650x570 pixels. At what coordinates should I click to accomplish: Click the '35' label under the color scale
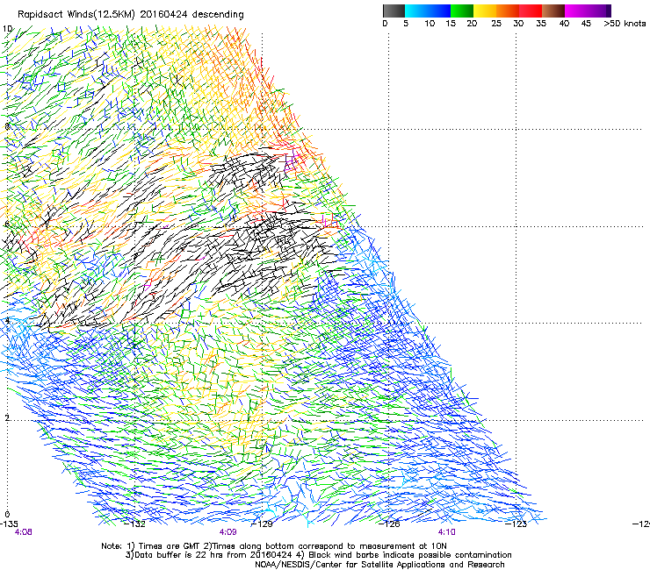(x=541, y=24)
